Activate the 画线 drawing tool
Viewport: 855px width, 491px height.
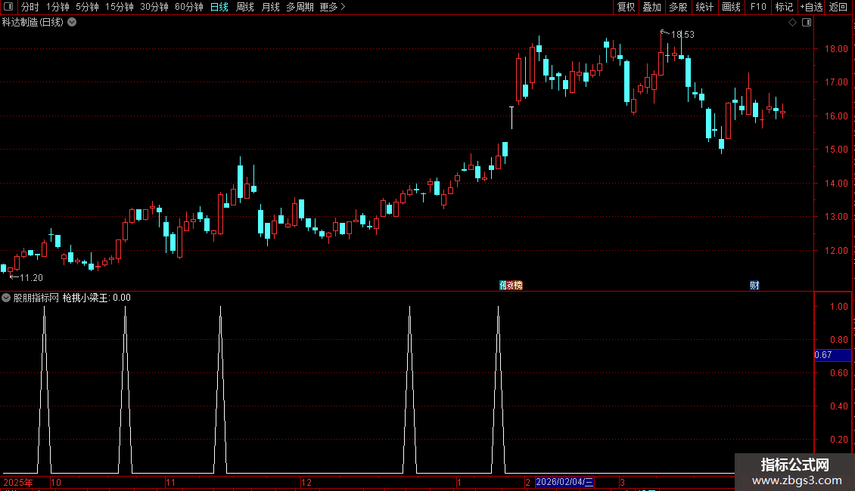[x=731, y=7]
